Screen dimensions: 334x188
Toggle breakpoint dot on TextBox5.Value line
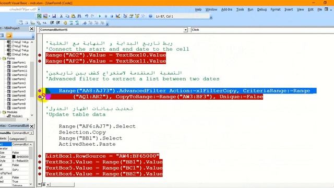click(x=40, y=168)
